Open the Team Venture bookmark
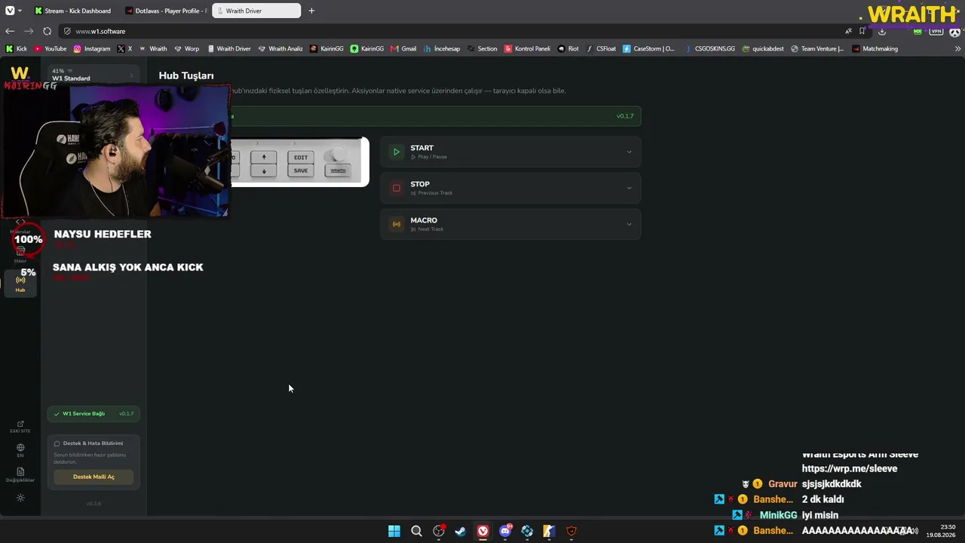 coord(817,49)
